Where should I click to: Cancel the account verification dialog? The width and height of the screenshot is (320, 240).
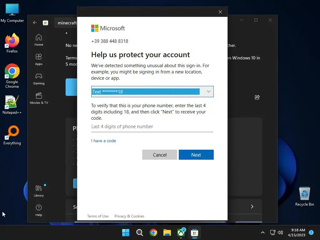pyautogui.click(x=160, y=155)
